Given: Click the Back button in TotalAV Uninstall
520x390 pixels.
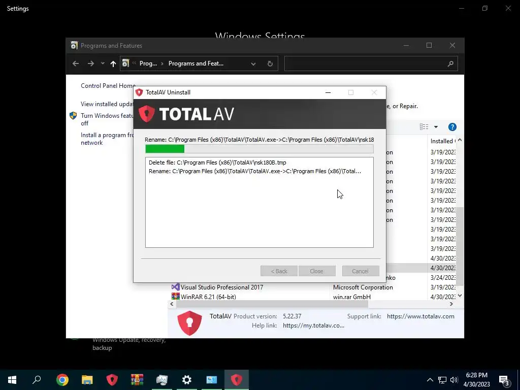Looking at the screenshot, I should point(279,271).
